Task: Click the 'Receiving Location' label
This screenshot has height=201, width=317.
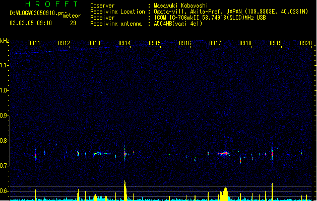Action: (x=117, y=12)
